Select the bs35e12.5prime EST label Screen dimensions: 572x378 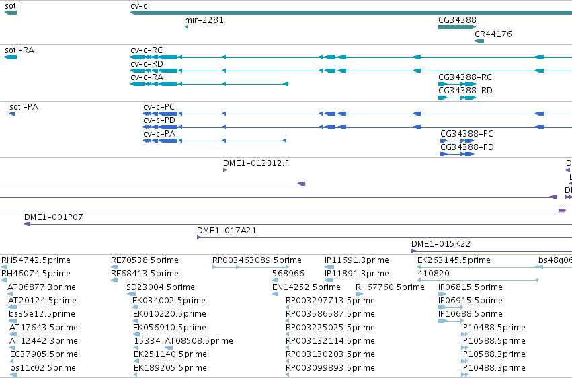[x=42, y=315]
